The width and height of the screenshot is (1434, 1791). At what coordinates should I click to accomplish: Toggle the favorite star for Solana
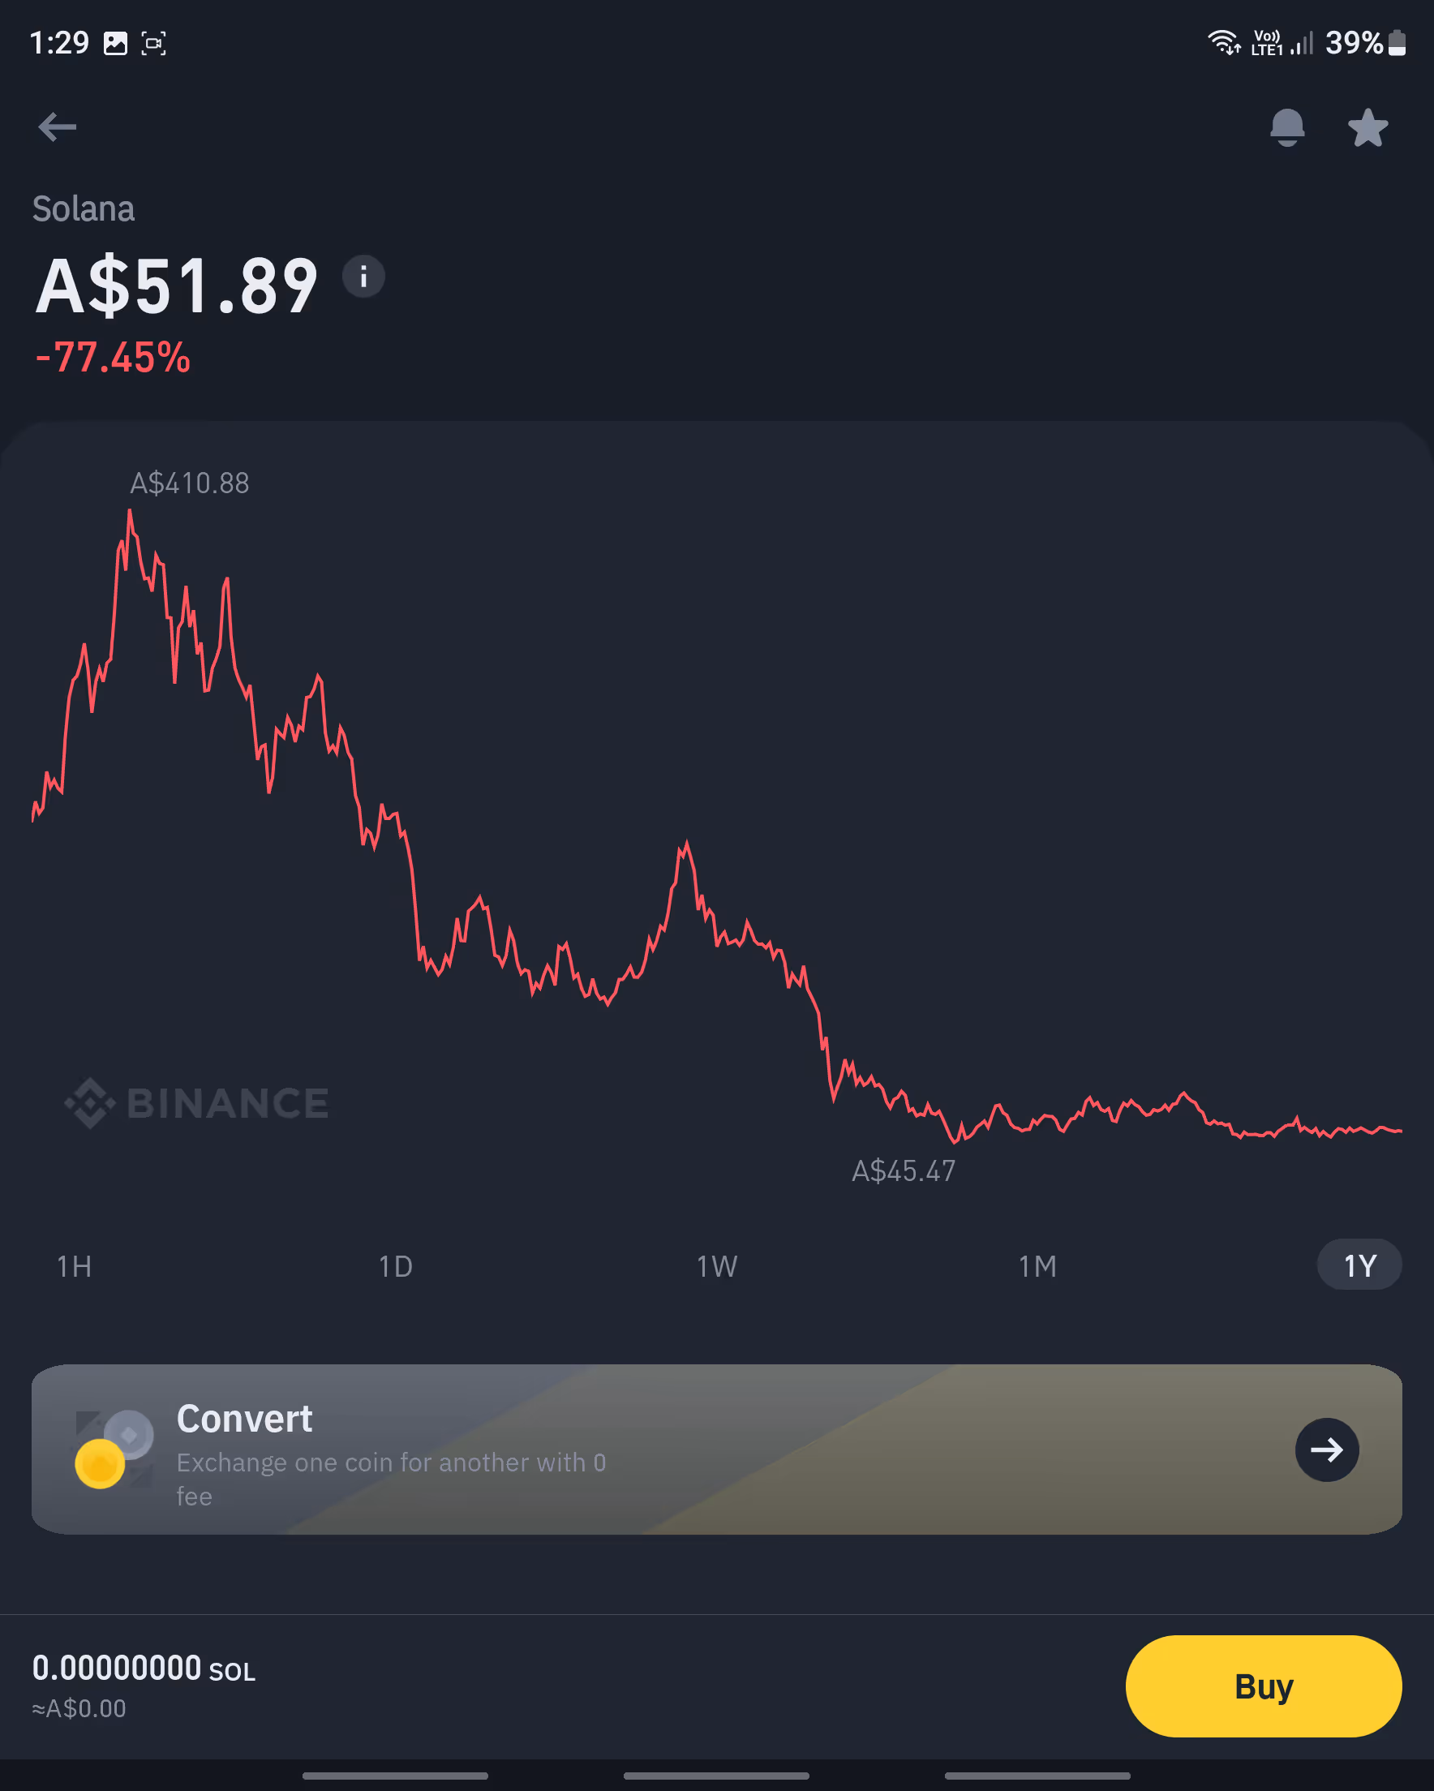pos(1367,128)
